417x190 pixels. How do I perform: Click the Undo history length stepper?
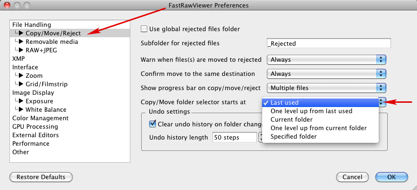pos(260,138)
